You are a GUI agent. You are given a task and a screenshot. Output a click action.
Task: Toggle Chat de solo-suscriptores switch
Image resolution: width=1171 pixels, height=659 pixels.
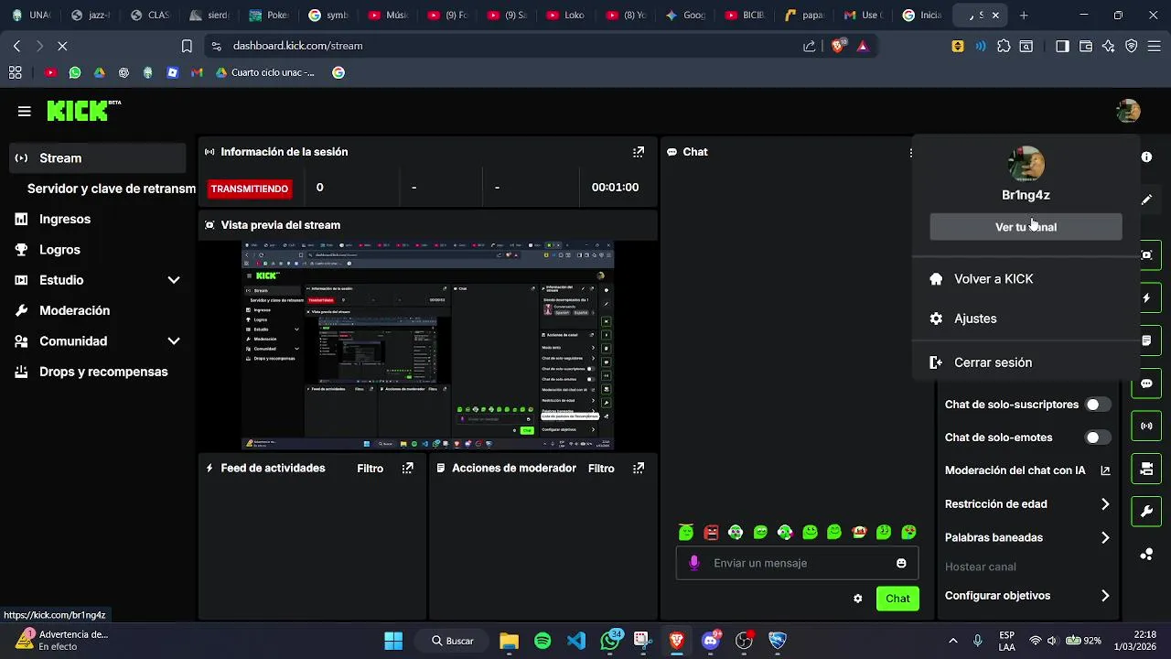pyautogui.click(x=1098, y=405)
